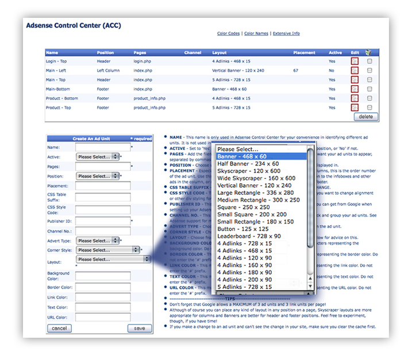Click placement value 67
Image resolution: width=408 pixels, height=359 pixels.
pyautogui.click(x=295, y=71)
